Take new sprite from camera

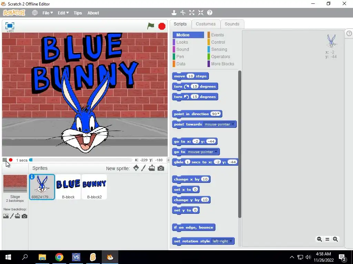pos(161,168)
